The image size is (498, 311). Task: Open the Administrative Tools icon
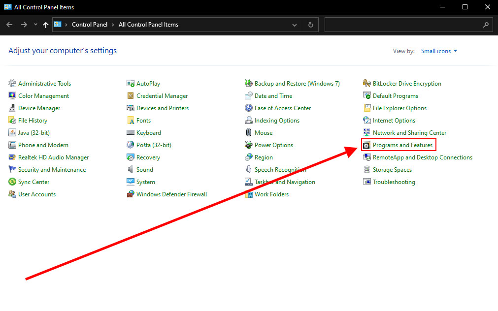coord(12,84)
